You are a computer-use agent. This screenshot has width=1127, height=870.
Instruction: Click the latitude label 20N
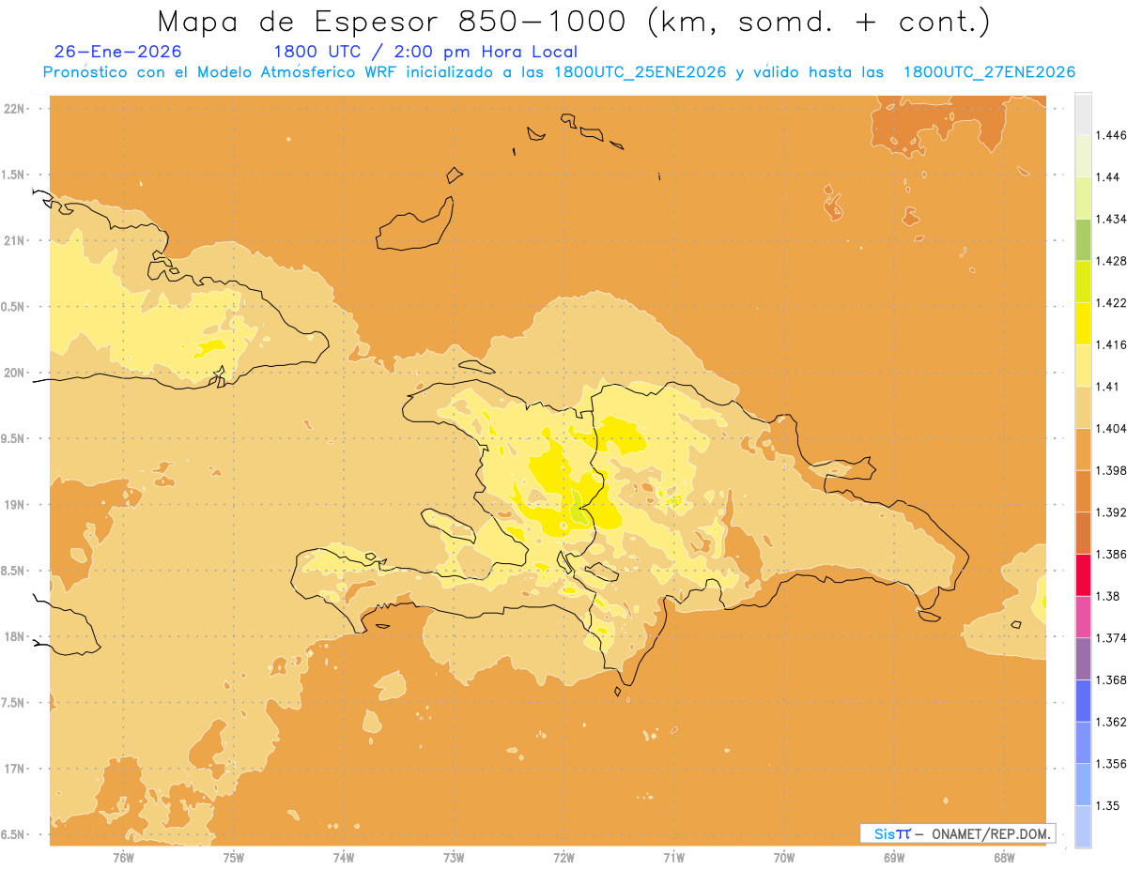click(14, 373)
